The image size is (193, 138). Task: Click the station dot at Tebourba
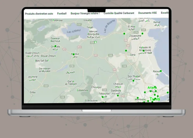tap(102, 97)
